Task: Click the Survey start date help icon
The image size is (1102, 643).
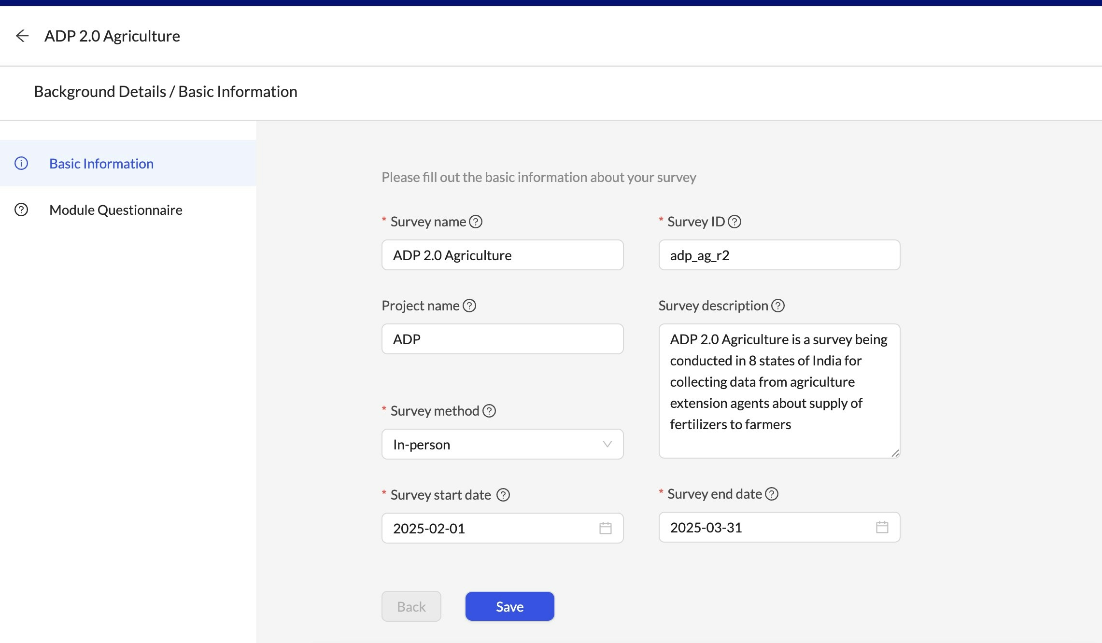Action: click(x=503, y=495)
